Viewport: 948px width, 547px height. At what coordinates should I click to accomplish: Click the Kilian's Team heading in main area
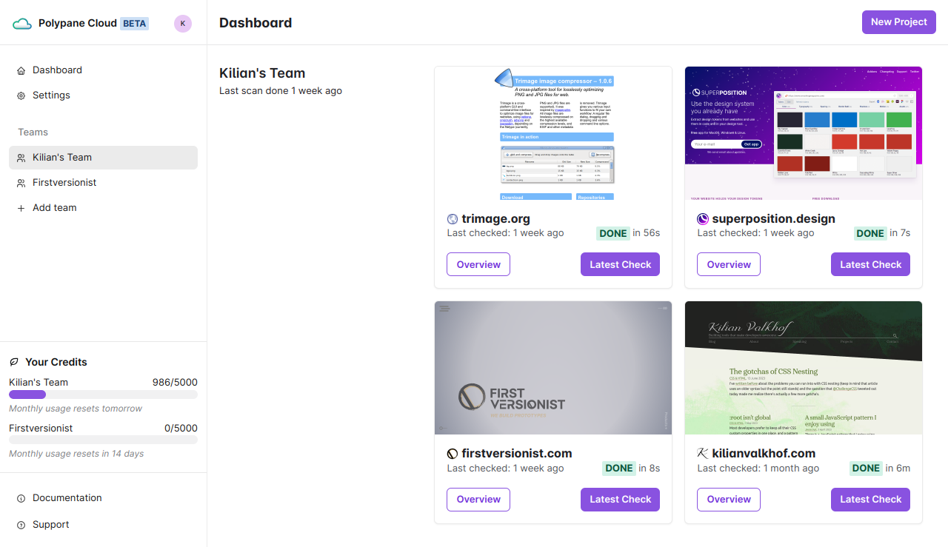pos(262,73)
